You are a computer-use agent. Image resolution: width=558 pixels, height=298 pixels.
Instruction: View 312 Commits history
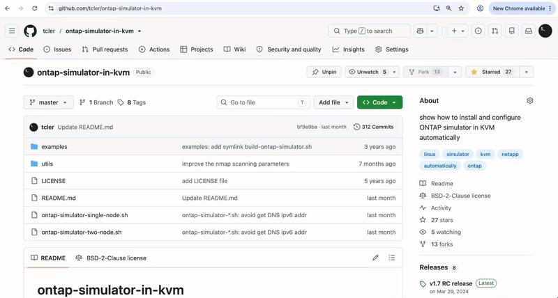point(373,127)
